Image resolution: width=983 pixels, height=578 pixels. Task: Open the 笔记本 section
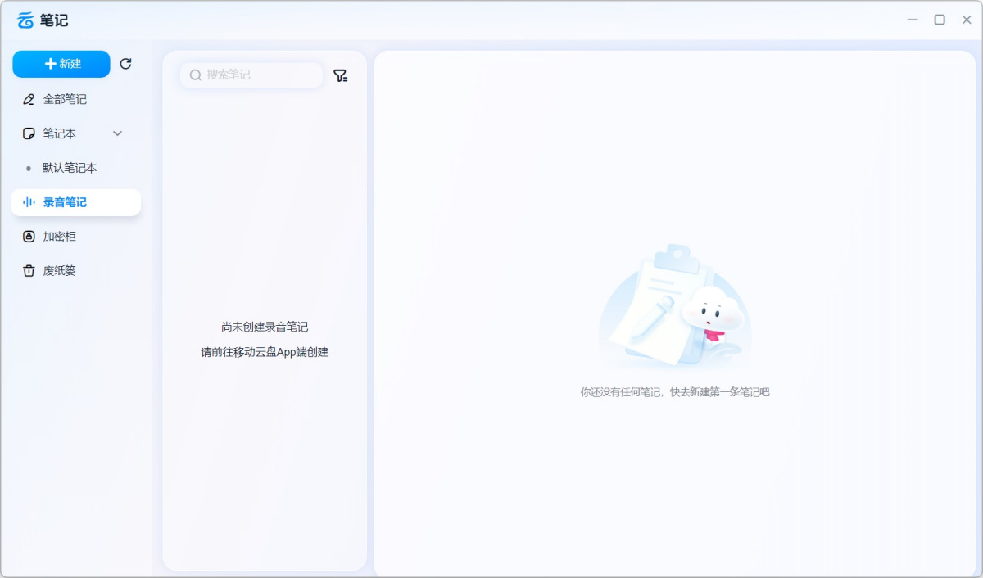click(x=57, y=133)
